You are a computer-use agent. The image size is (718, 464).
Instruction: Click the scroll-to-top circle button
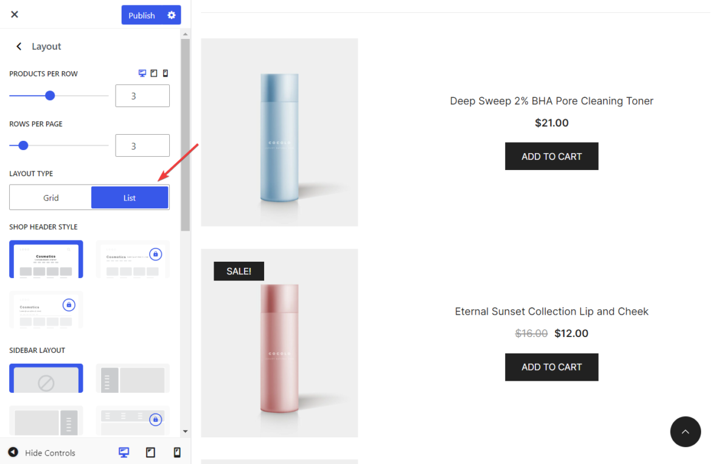685,431
